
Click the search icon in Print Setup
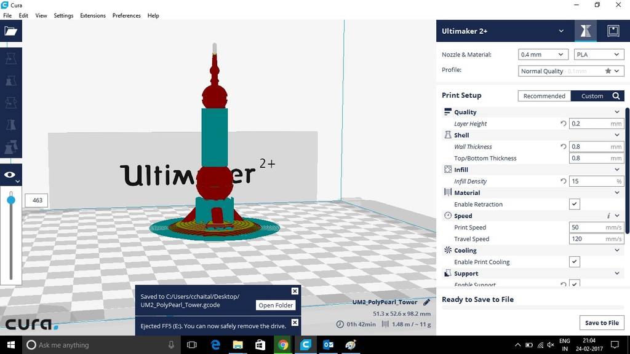click(616, 96)
